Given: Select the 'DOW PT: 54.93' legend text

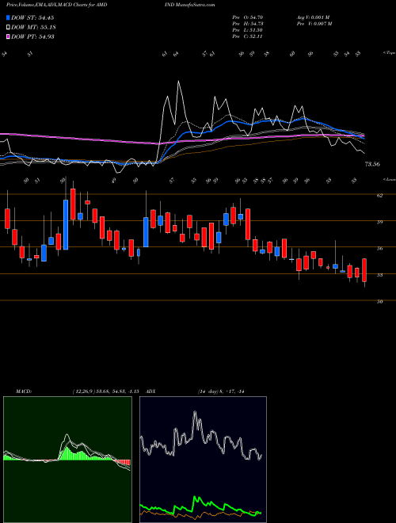Looking at the screenshot, I should coord(32,36).
